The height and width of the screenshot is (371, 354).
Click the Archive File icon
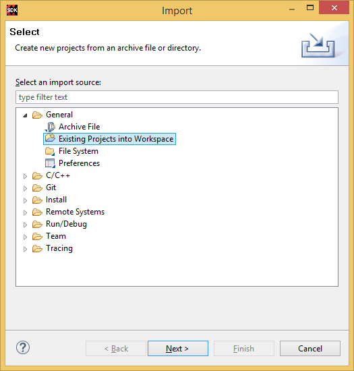(50, 127)
